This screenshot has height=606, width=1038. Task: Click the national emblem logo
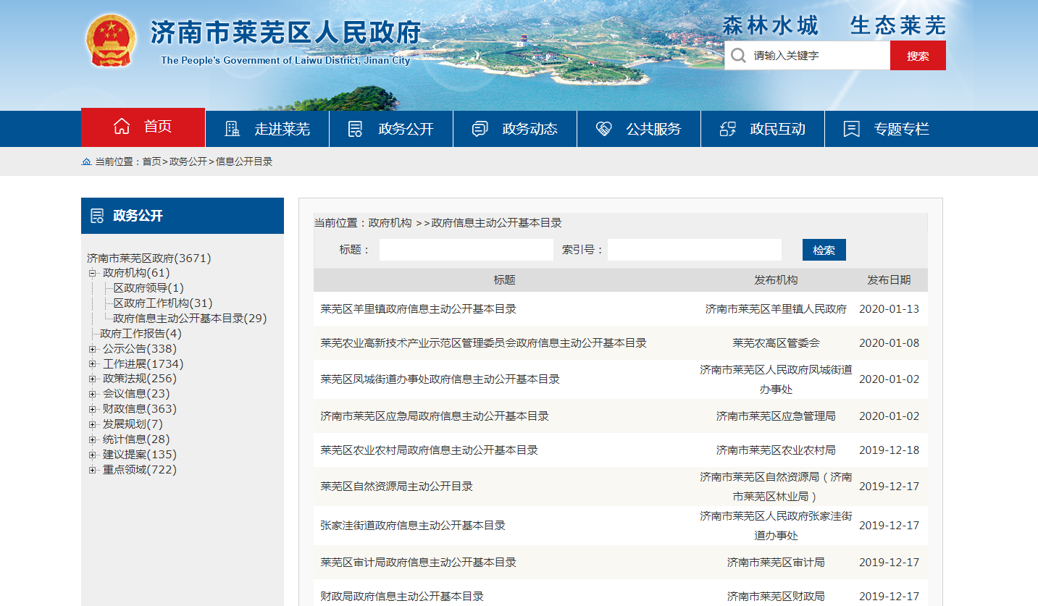point(111,40)
